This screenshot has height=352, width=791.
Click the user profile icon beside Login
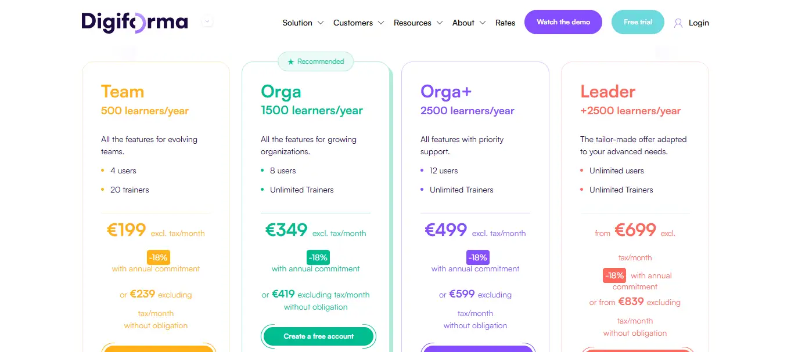point(678,23)
